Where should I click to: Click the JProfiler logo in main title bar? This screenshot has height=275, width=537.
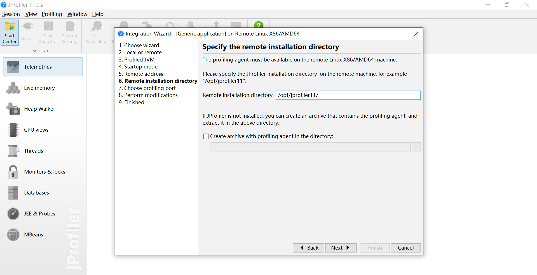4,5
